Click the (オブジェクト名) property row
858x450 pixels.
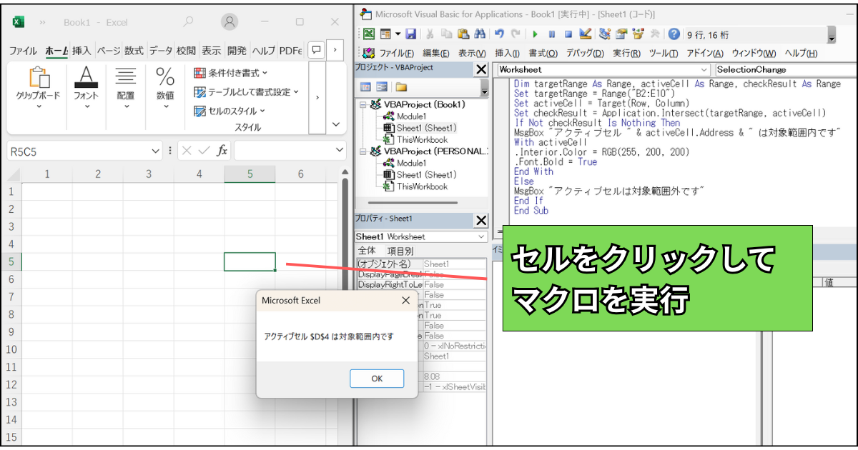[x=420, y=264]
